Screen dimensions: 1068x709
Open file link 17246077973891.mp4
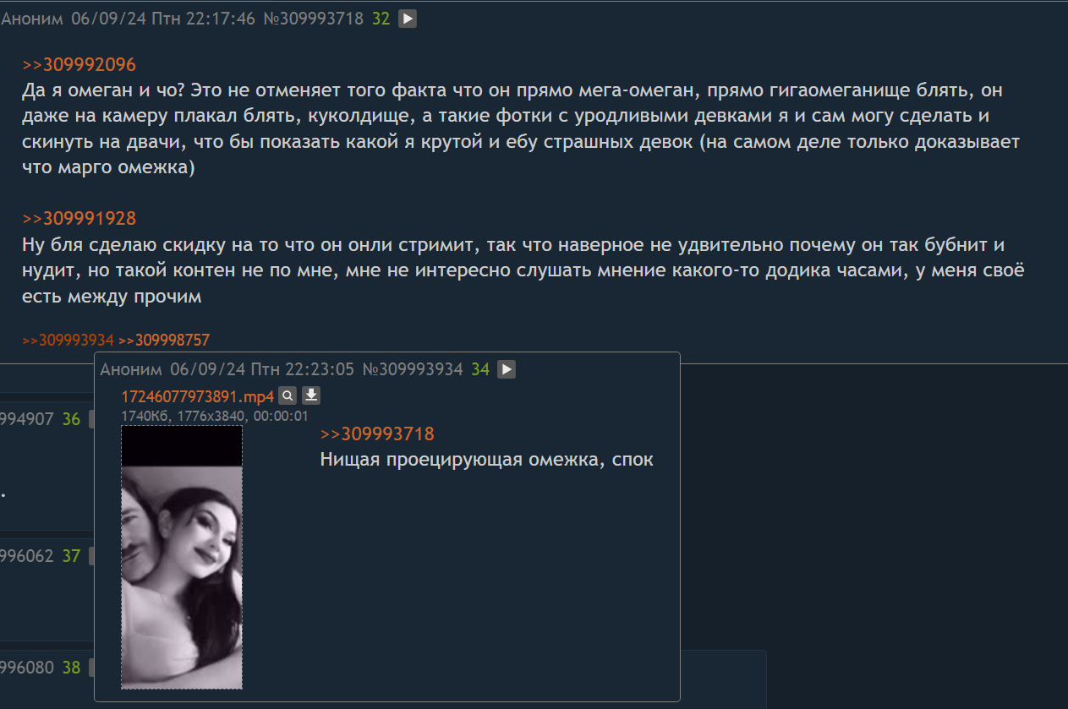198,396
